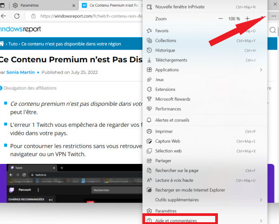The image size is (279, 224).
Task: Click the Partager share icon
Action: pyautogui.click(x=149, y=161)
